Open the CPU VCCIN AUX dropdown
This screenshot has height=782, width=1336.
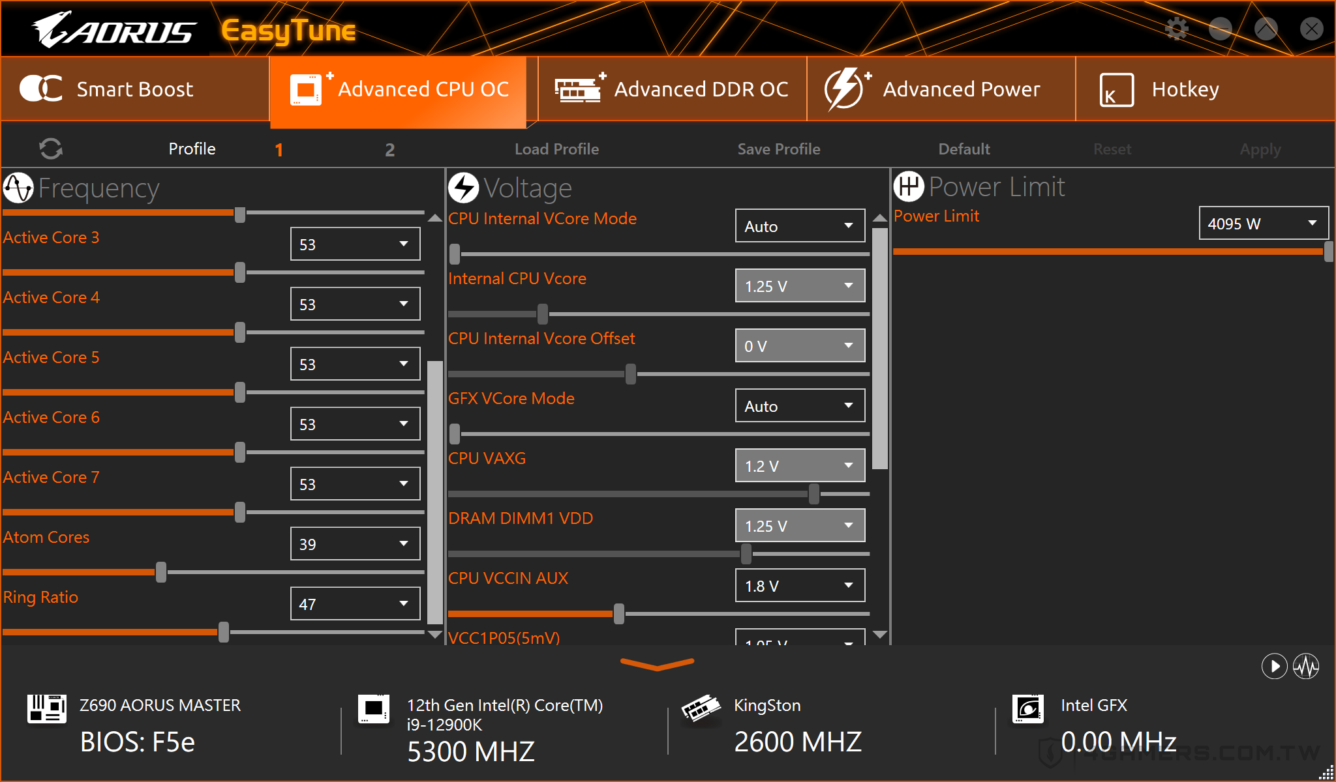point(800,585)
